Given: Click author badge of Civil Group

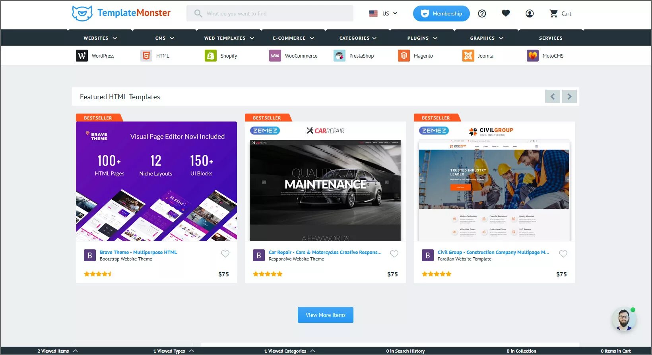Looking at the screenshot, I should click(428, 255).
